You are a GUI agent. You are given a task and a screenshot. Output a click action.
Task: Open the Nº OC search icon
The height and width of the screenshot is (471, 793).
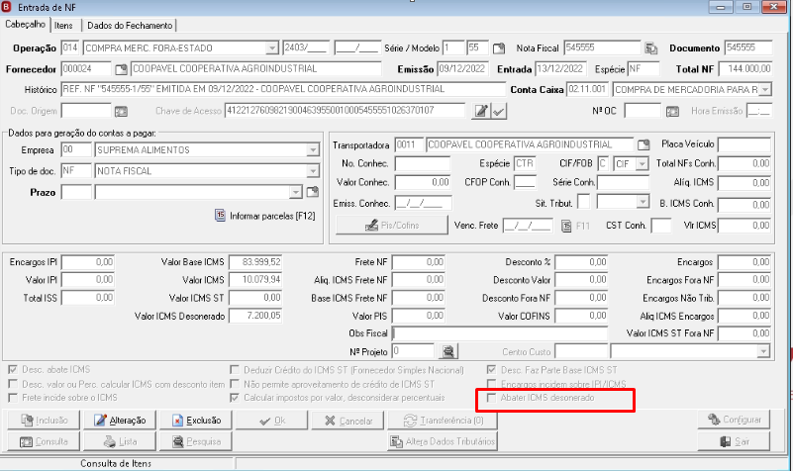[x=672, y=111]
